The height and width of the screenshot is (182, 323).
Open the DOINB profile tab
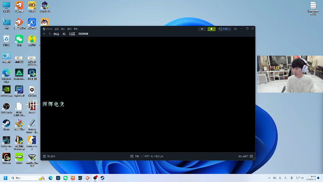(83, 34)
